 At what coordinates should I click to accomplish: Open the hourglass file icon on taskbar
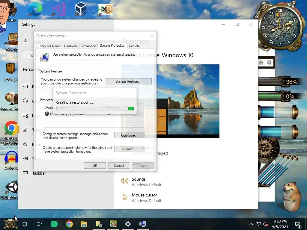pos(99,224)
